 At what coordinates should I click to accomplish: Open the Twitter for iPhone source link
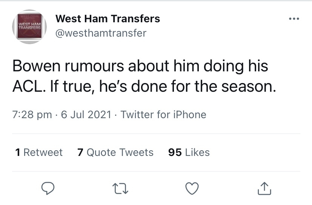[x=163, y=114]
